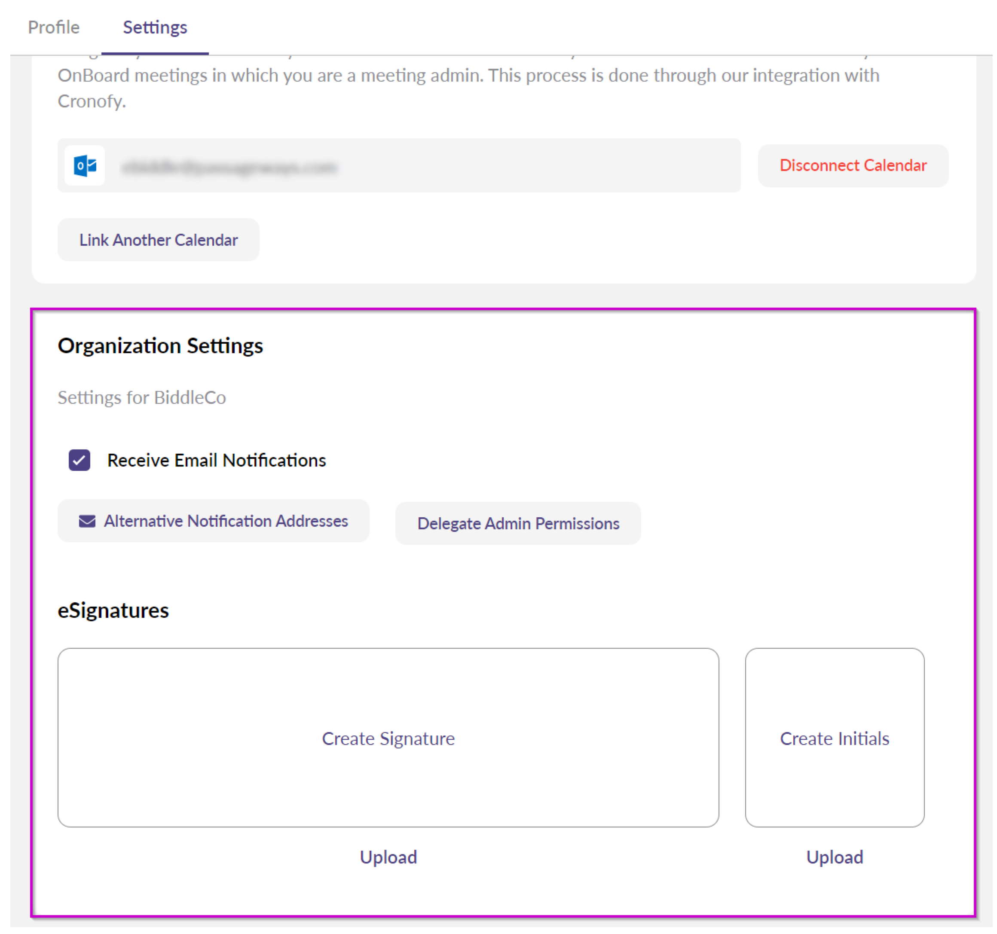
Task: Click the Create Signature text label
Action: [x=388, y=739]
